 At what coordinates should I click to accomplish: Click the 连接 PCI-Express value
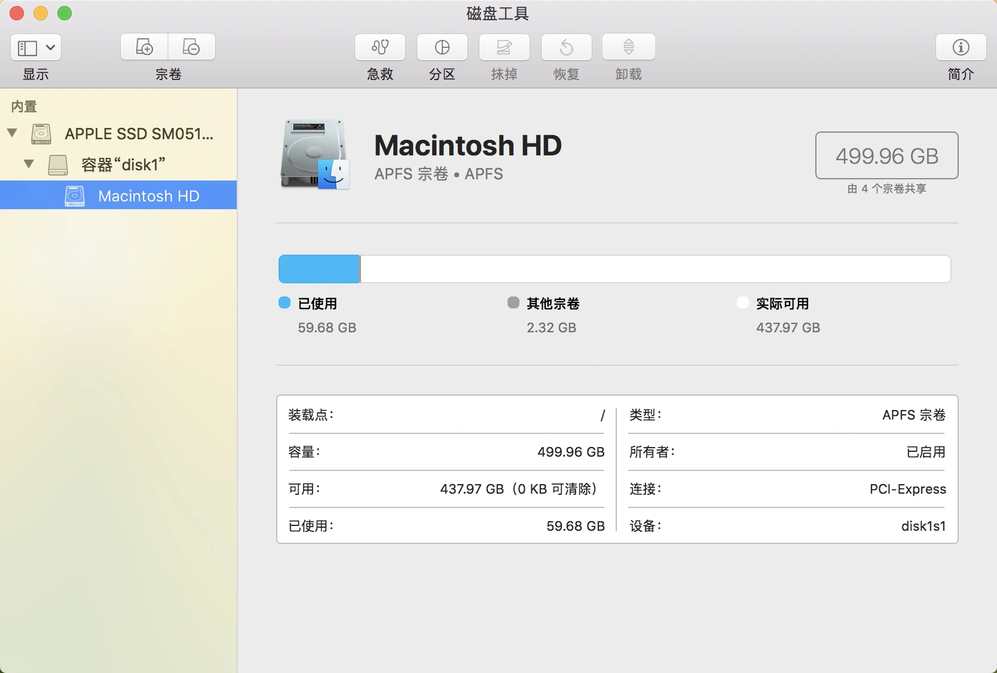click(908, 489)
